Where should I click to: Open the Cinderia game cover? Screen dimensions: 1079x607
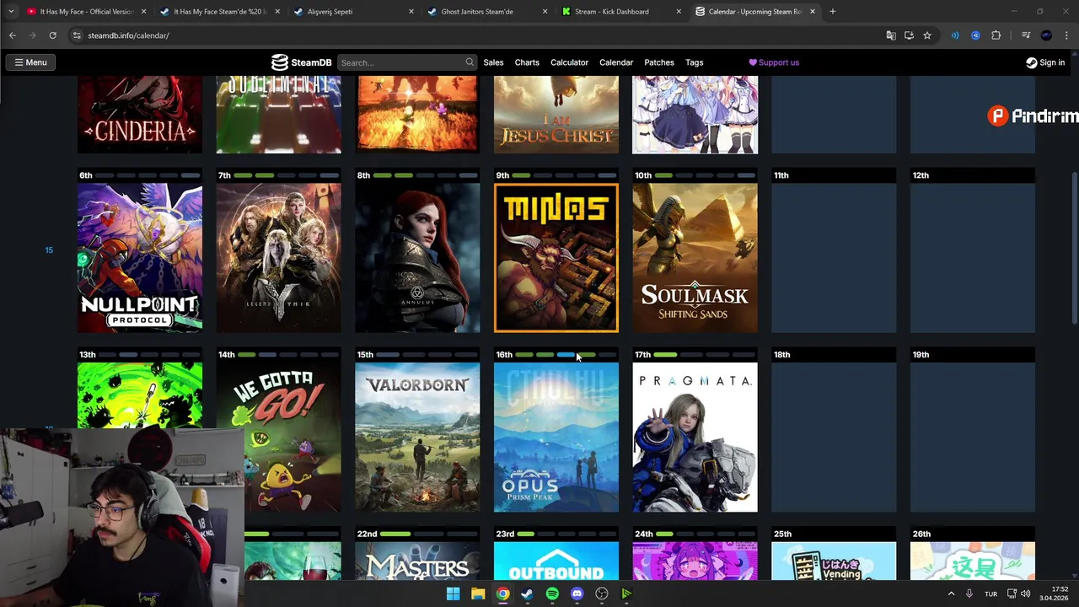140,115
